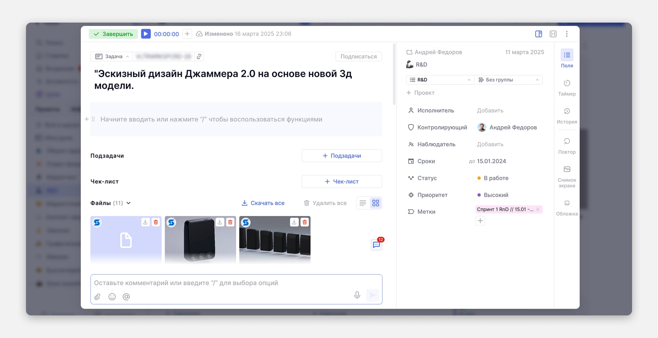The width and height of the screenshot is (658, 338).
Task: Open the Без группы group dropdown
Action: click(x=508, y=80)
